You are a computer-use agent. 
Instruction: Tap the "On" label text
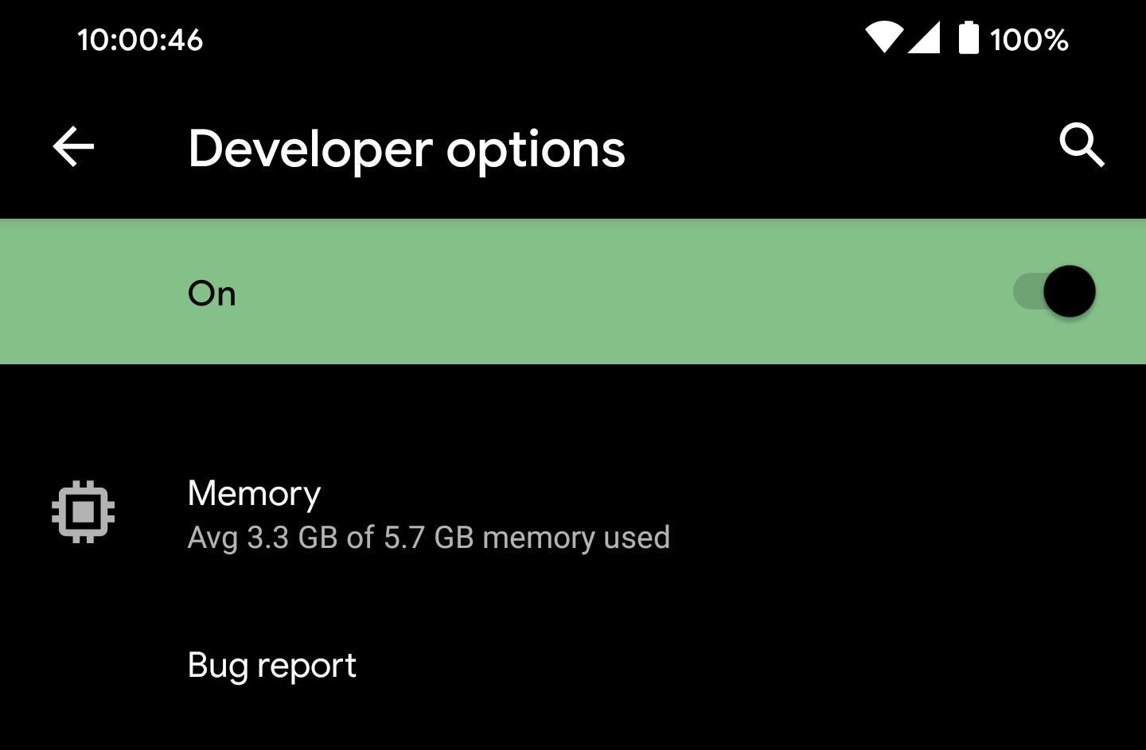coord(212,294)
